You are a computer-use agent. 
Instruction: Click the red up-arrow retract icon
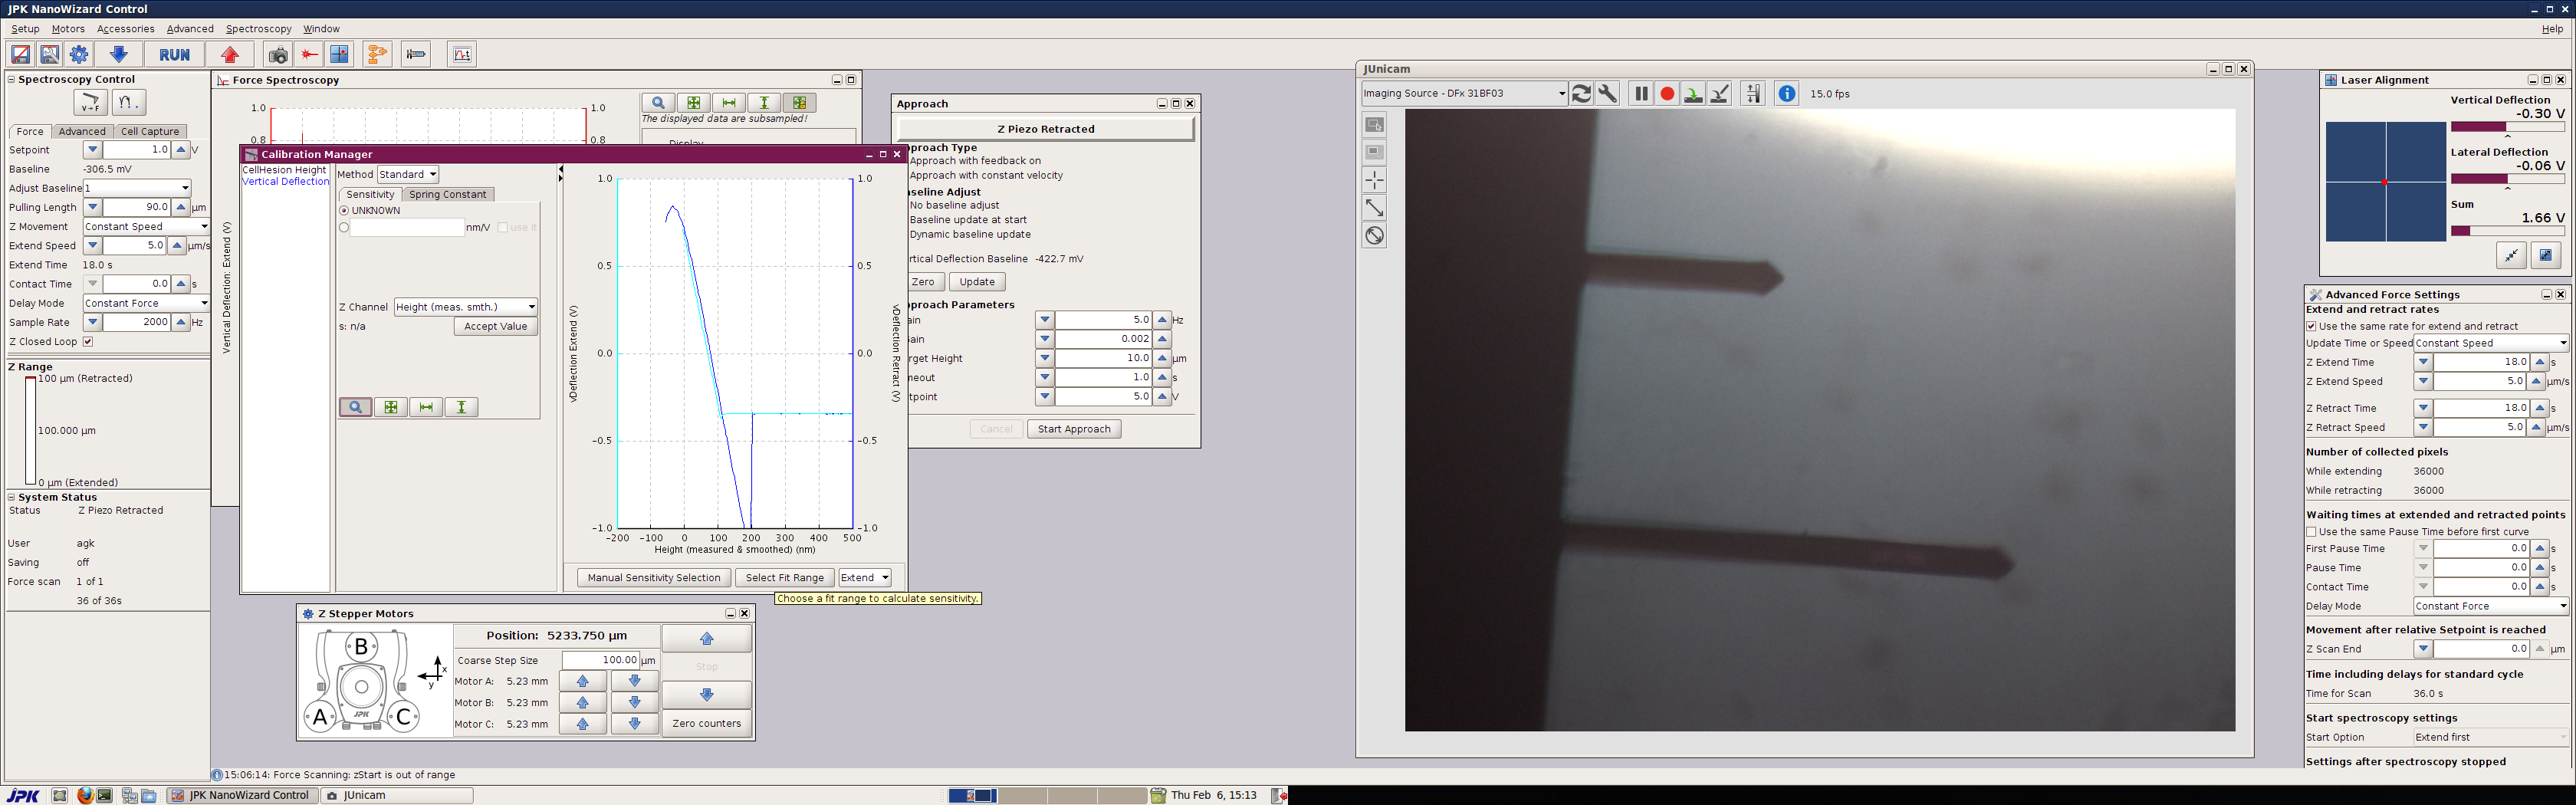tap(231, 55)
